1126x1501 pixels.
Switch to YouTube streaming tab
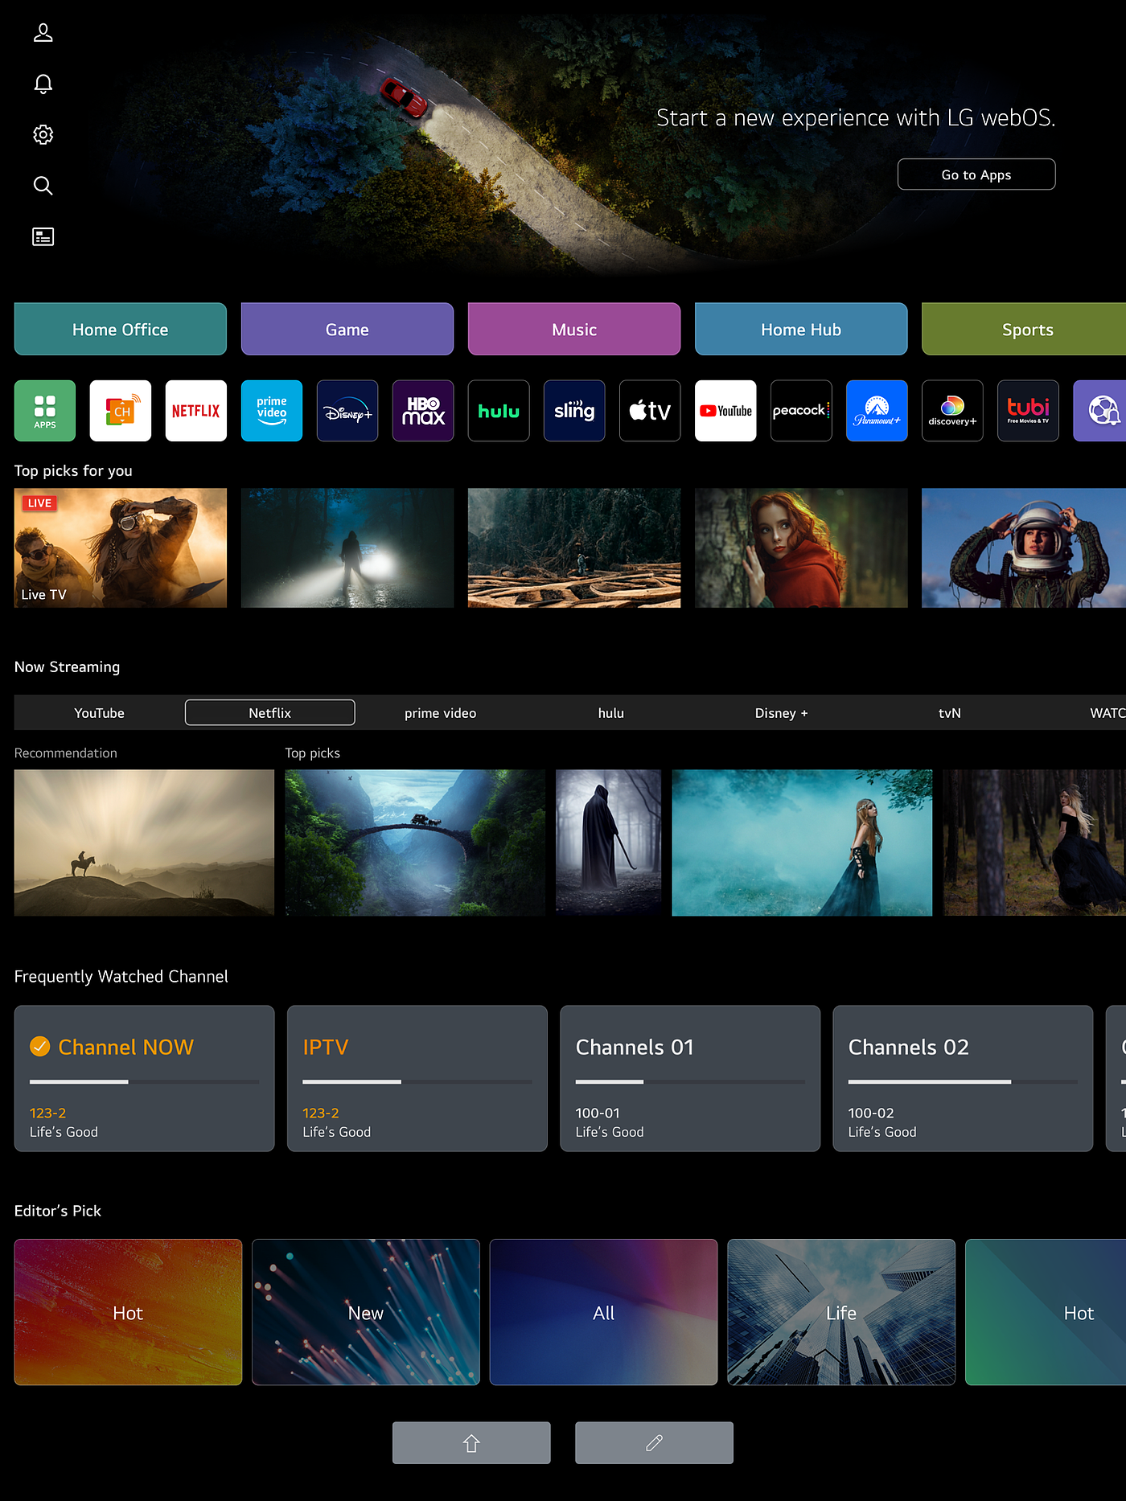100,713
